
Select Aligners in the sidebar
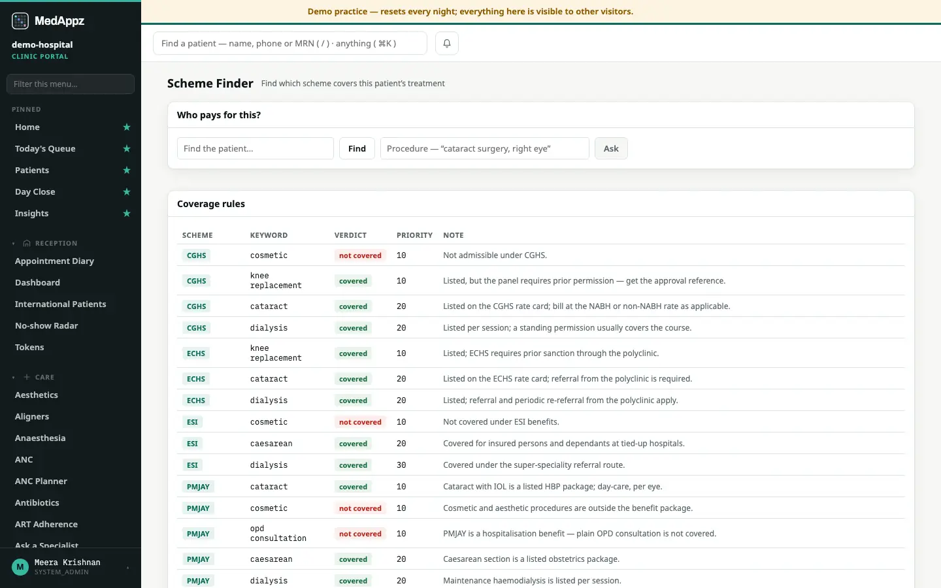(x=32, y=417)
